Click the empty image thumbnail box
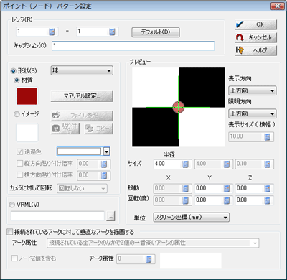The width and height of the screenshot is (287, 280). [x=27, y=133]
